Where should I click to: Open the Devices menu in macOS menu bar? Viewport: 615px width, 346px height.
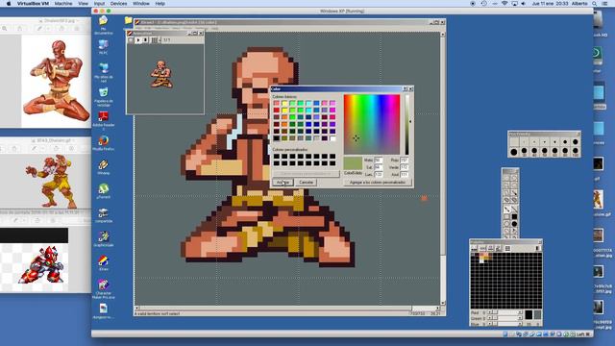click(118, 4)
